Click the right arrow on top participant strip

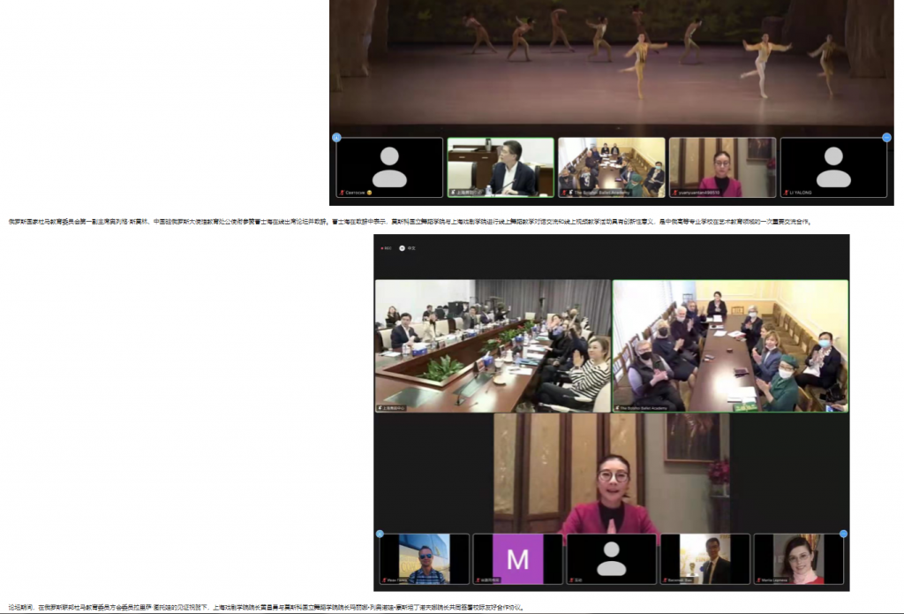point(886,138)
